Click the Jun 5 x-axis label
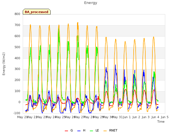The width and height of the screenshot is (182, 136). point(165,117)
